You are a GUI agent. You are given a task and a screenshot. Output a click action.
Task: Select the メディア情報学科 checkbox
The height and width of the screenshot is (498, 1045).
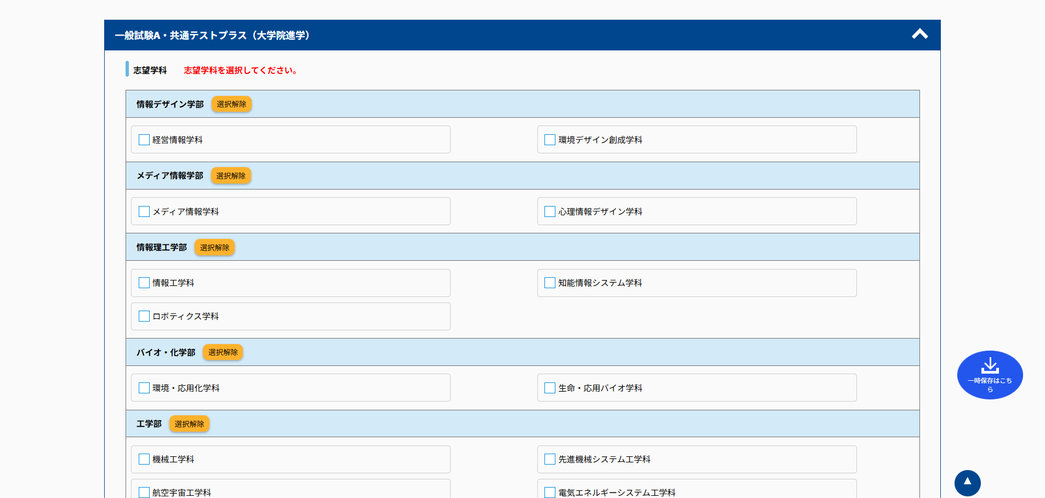(144, 211)
